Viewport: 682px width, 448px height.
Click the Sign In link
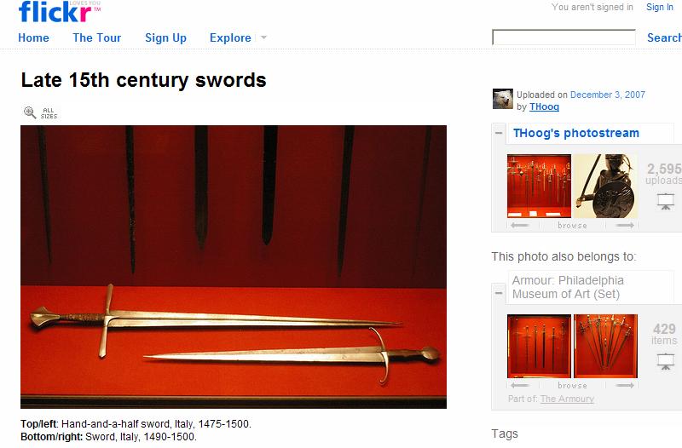click(x=659, y=7)
